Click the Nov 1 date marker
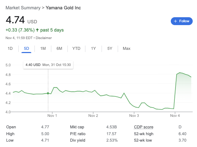The image size is (197, 147). (x=52, y=115)
